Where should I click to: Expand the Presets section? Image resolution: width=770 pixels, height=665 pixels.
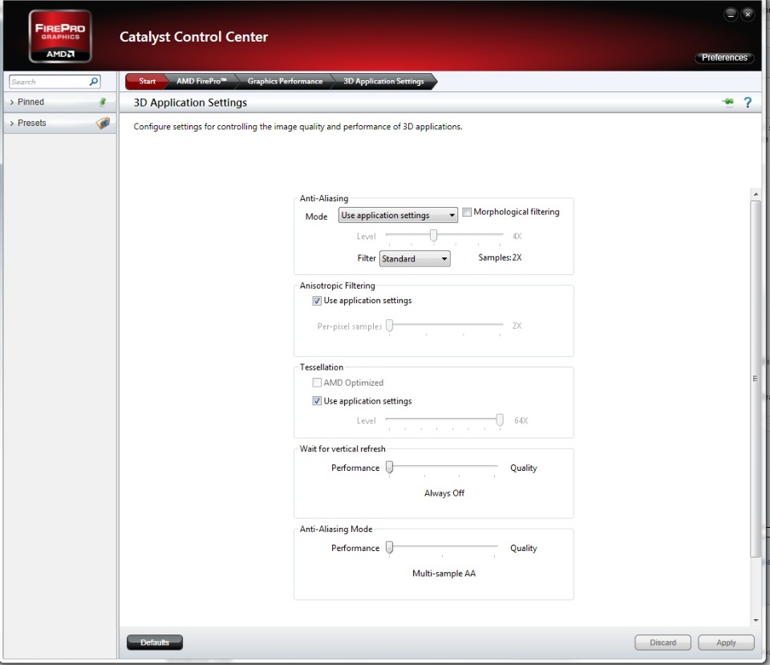coord(60,123)
